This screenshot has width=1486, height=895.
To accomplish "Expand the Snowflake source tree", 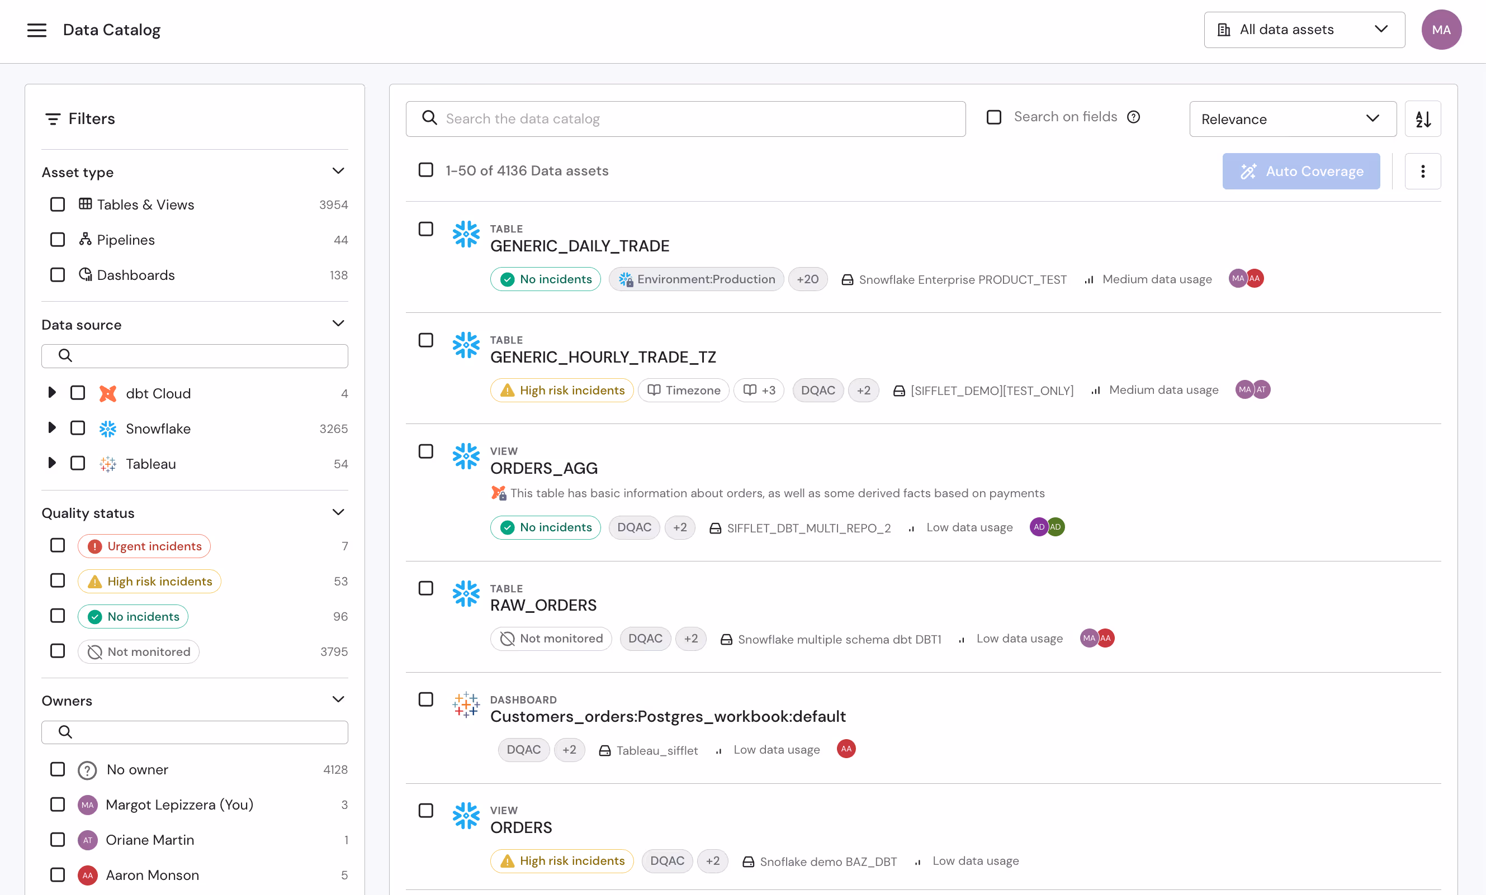I will (52, 428).
